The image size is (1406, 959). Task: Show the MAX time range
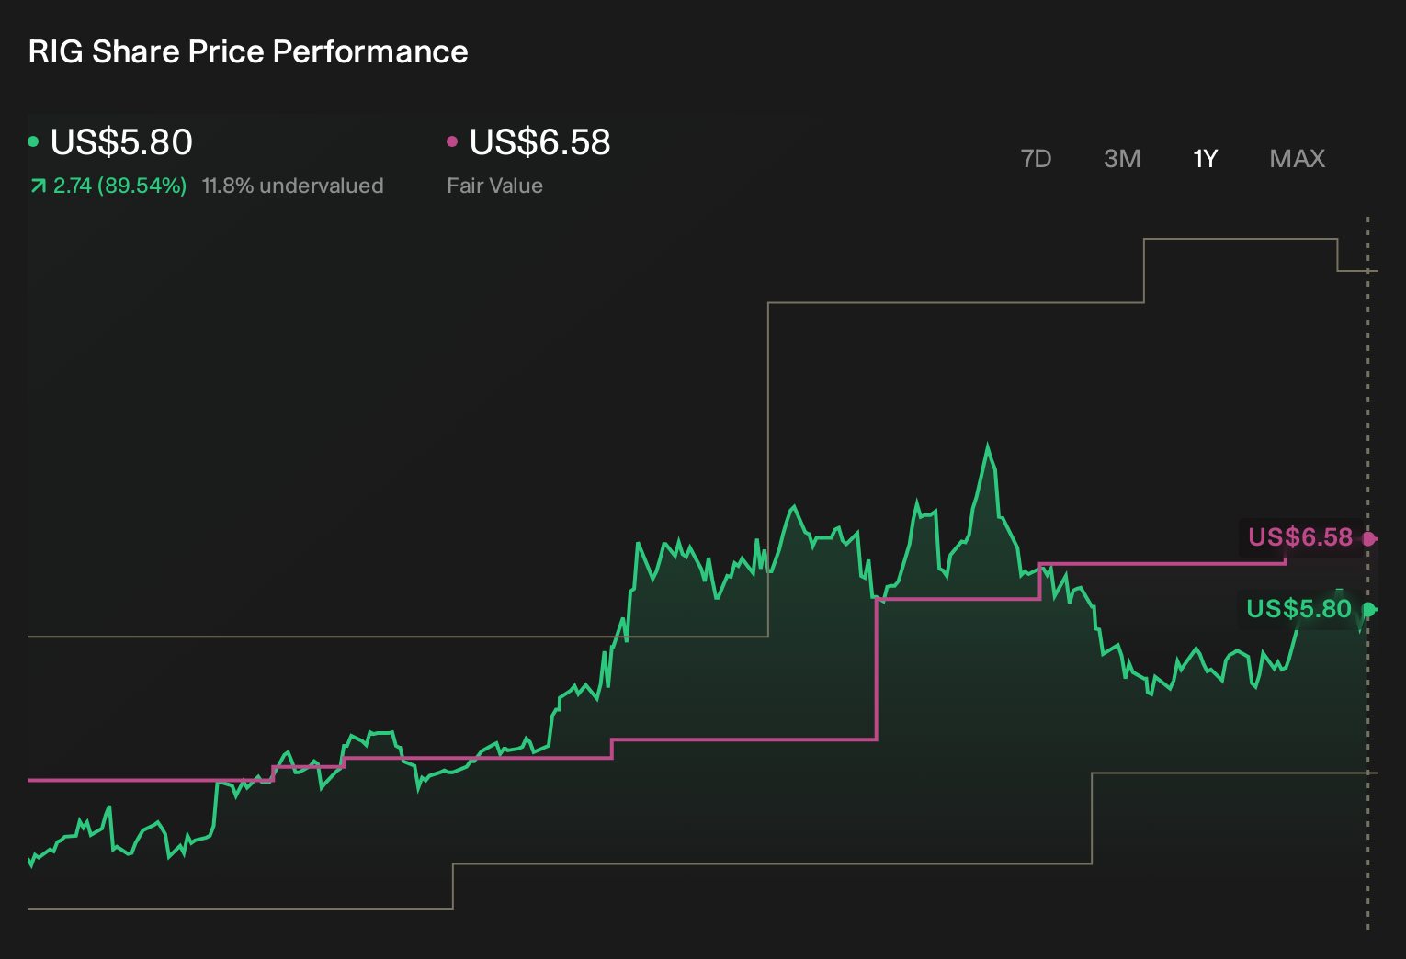pyautogui.click(x=1297, y=159)
